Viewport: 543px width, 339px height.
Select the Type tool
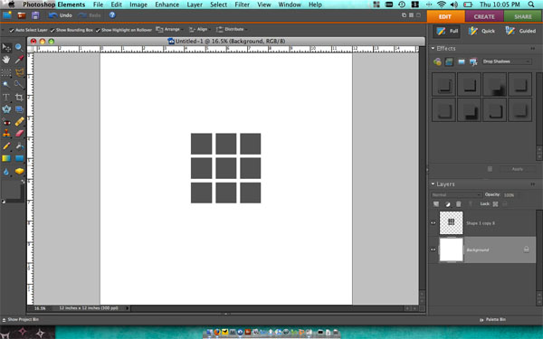pyautogui.click(x=6, y=98)
